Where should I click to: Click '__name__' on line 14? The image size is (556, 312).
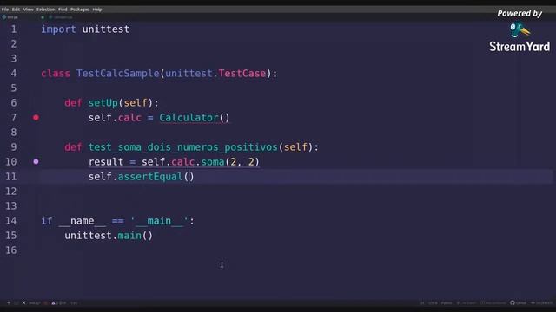[83, 221]
